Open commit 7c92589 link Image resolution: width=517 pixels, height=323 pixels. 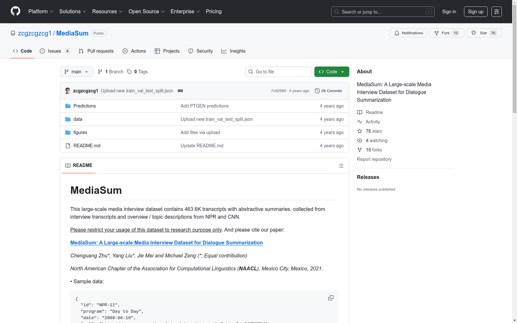point(279,91)
